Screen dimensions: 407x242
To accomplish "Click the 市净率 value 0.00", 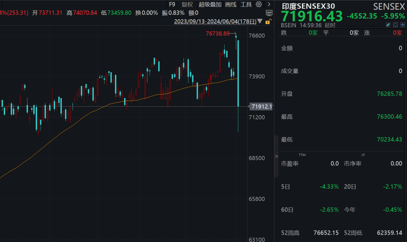I will tap(396, 164).
